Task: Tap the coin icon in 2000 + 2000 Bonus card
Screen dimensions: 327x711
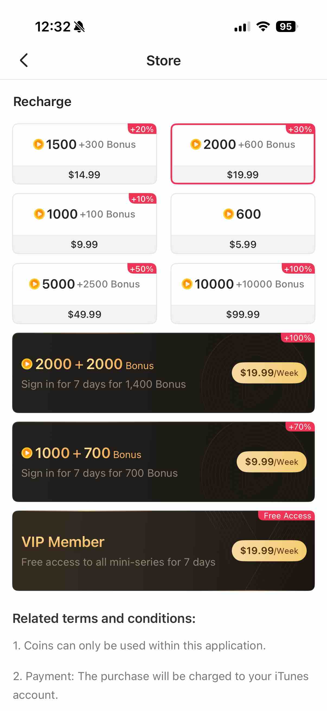Action: (27, 364)
